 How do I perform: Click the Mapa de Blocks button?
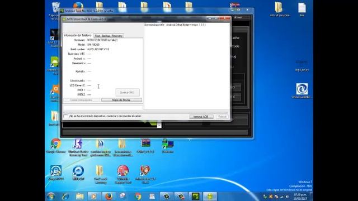pos(121,100)
